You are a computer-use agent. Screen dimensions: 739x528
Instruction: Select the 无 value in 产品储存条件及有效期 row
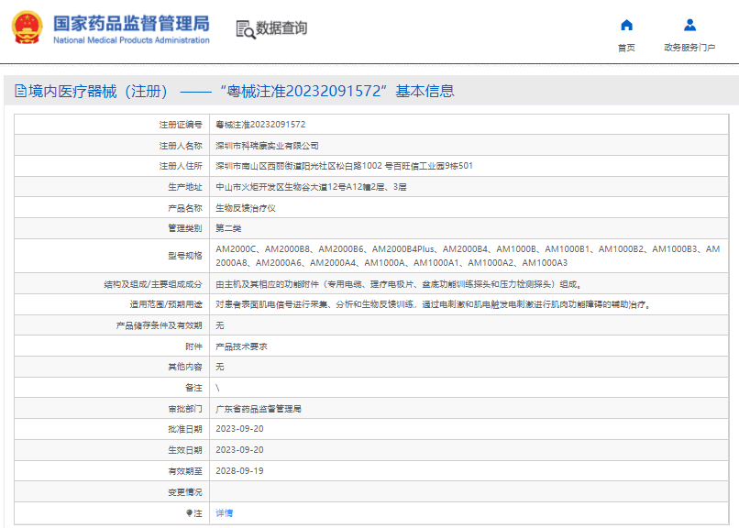tap(220, 325)
